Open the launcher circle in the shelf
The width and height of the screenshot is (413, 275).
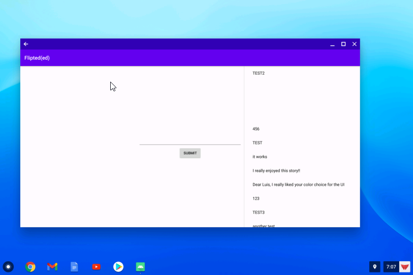8,267
